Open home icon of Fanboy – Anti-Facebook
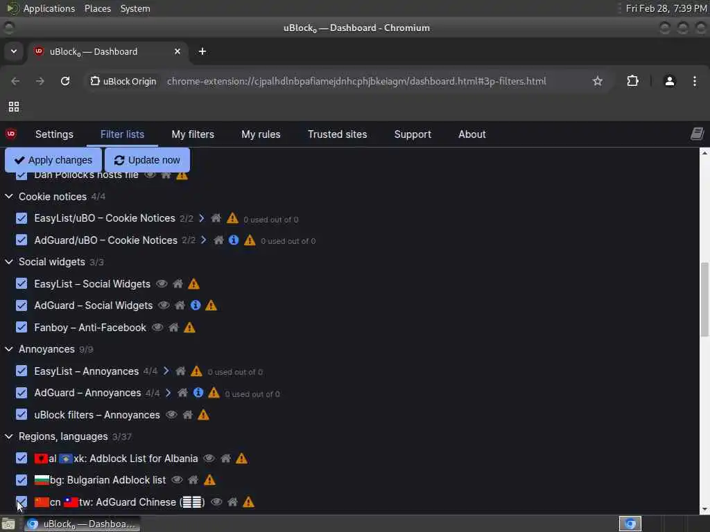This screenshot has width=710, height=532. point(174,327)
